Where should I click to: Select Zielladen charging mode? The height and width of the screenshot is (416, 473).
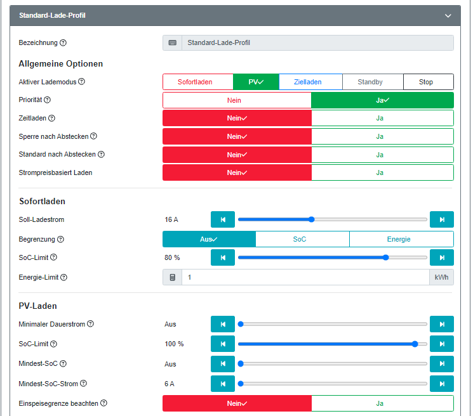tap(310, 82)
